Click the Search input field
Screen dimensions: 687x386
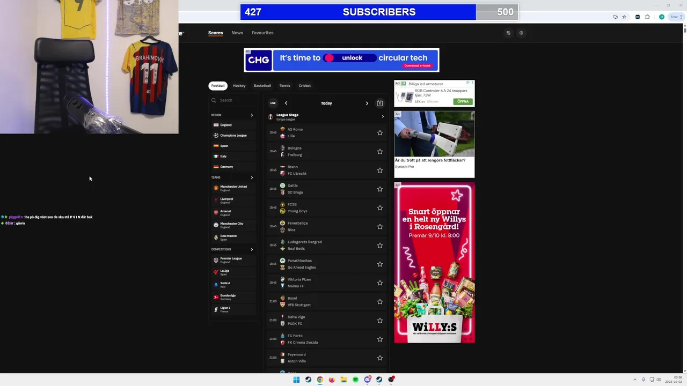click(233, 100)
